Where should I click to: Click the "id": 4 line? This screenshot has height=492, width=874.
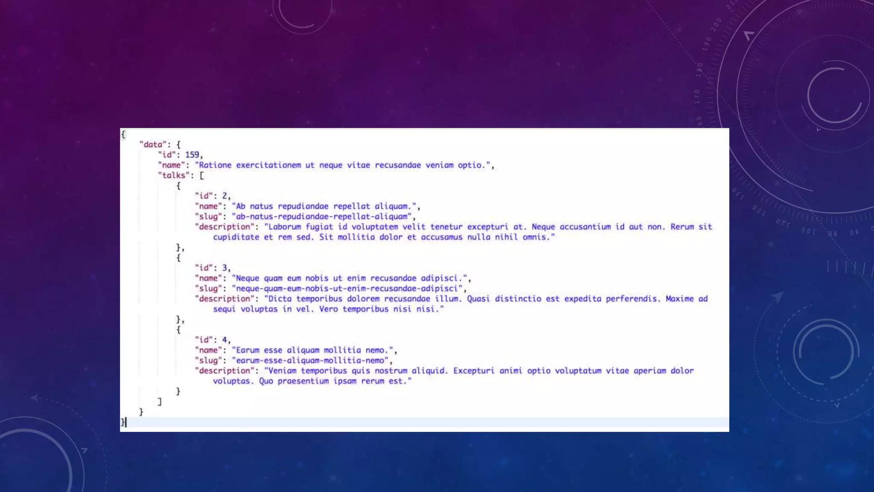click(x=213, y=340)
